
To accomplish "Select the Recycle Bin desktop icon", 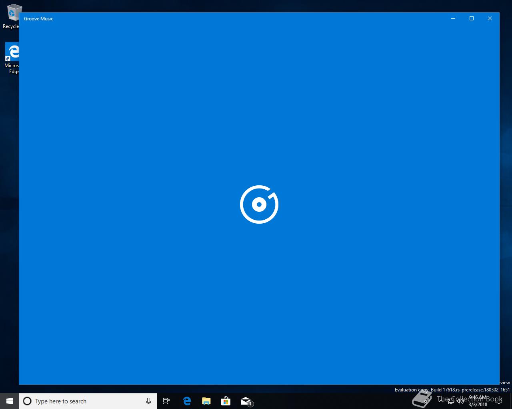I will (x=12, y=16).
